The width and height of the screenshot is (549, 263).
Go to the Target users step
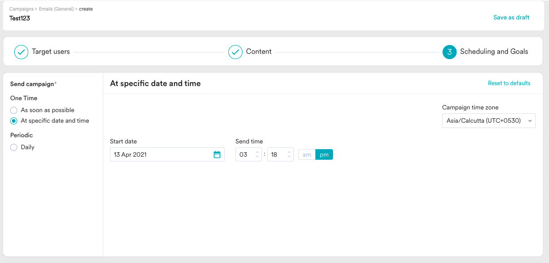pos(51,52)
